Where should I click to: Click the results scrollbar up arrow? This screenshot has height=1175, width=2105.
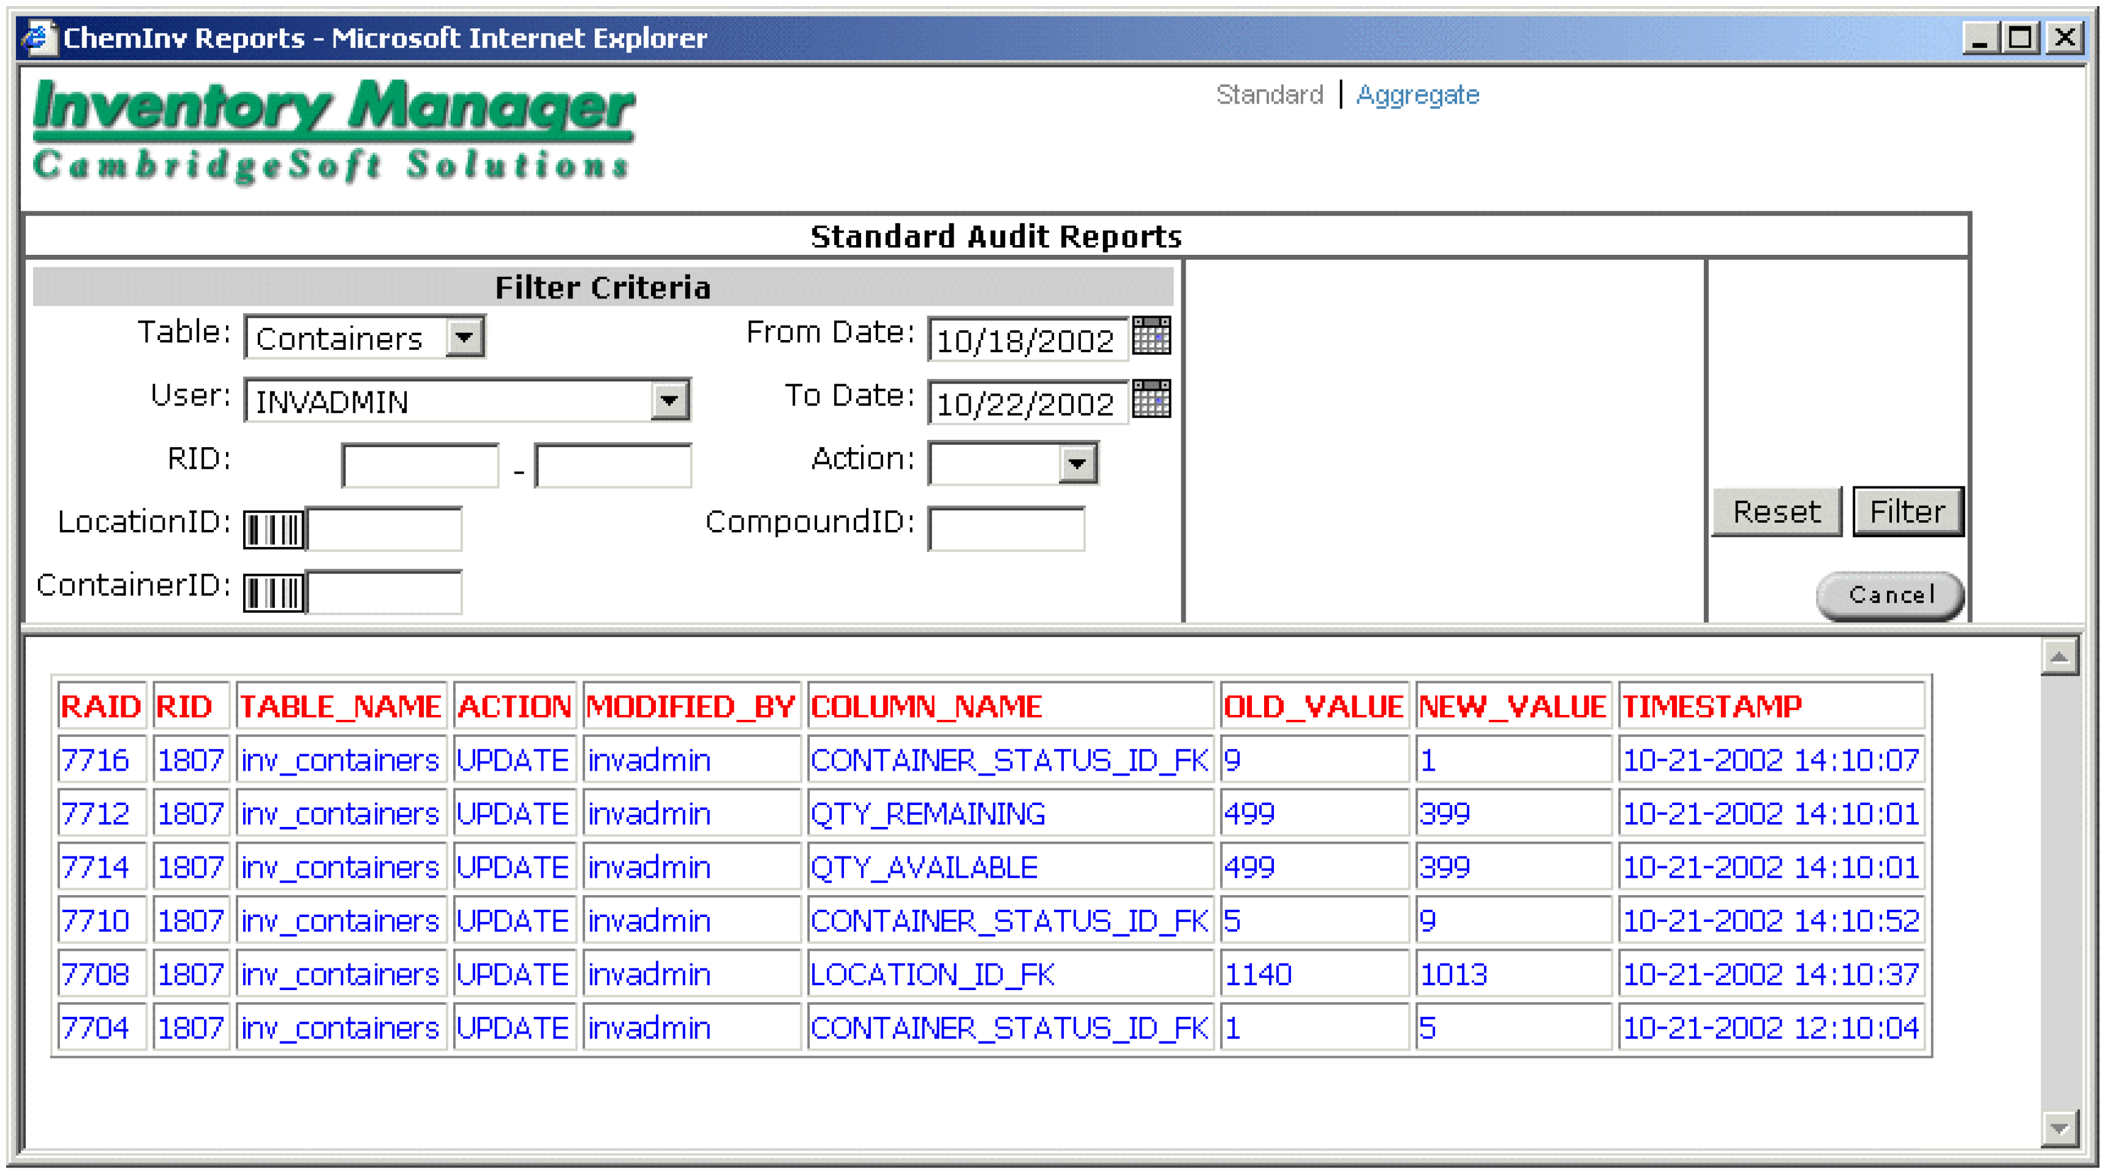coord(2059,657)
